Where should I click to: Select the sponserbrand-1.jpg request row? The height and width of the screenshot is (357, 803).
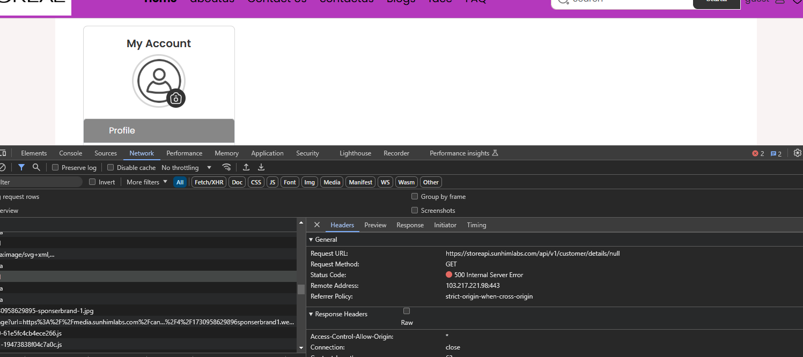(148, 310)
